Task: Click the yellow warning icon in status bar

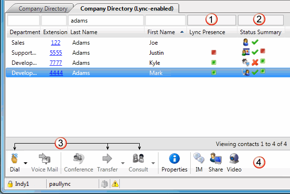Action: (x=115, y=184)
